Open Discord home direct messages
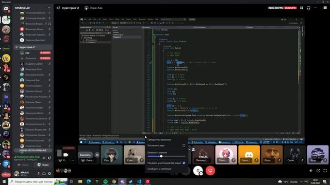The height and width of the screenshot is (185, 330). click(x=6, y=9)
